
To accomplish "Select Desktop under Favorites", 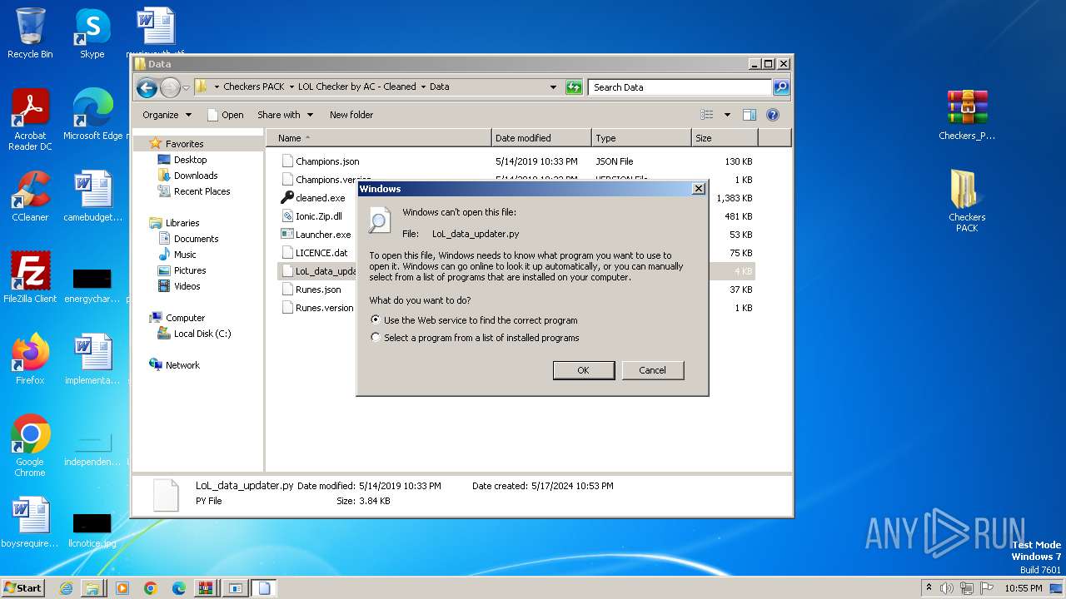I will click(190, 160).
